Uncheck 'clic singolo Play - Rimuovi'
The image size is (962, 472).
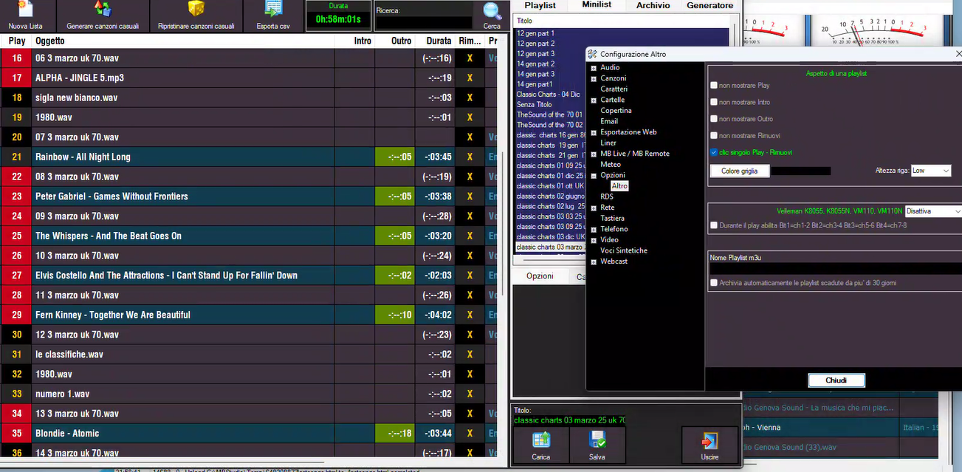pos(714,153)
